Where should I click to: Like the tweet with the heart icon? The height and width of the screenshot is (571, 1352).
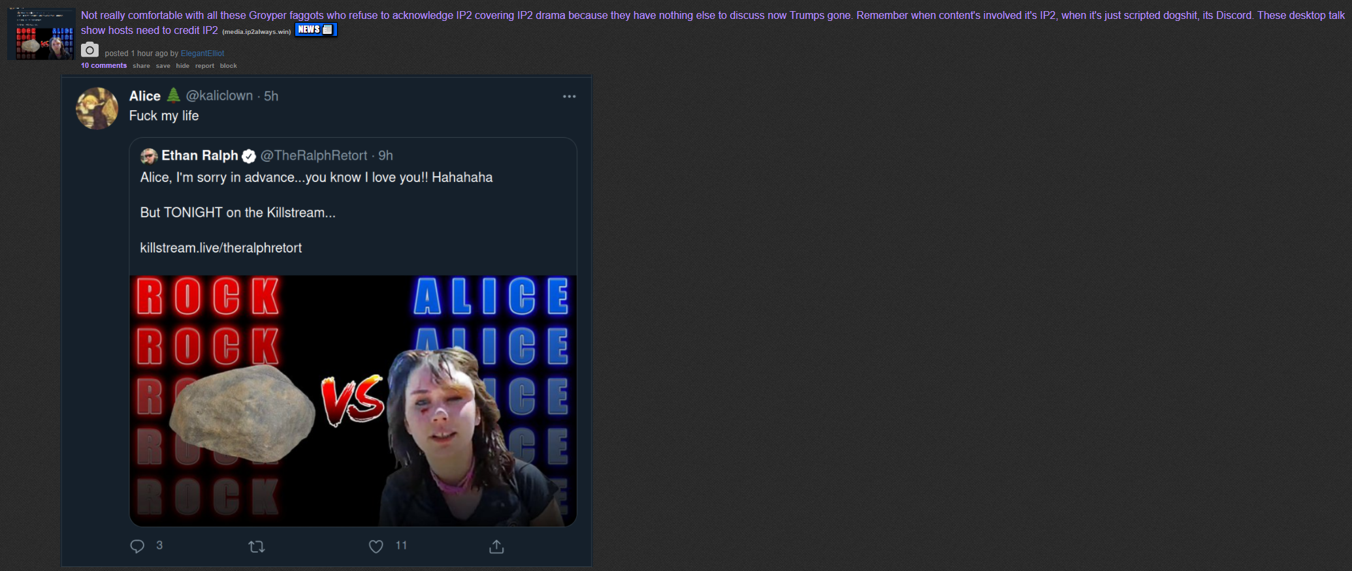pos(376,546)
